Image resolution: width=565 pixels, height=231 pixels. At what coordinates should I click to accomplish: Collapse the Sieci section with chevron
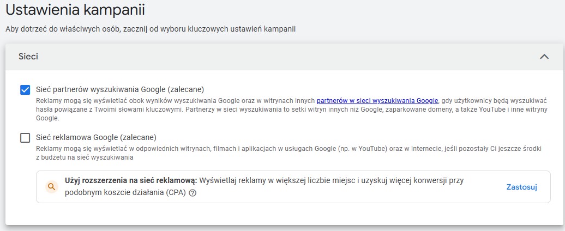pos(544,57)
